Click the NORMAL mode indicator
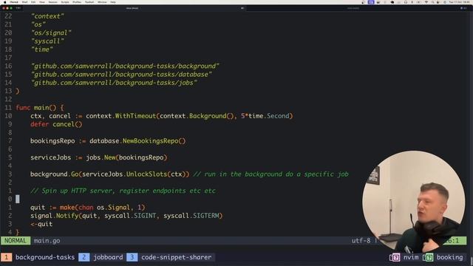This screenshot has height=266, width=473. pyautogui.click(x=15, y=241)
